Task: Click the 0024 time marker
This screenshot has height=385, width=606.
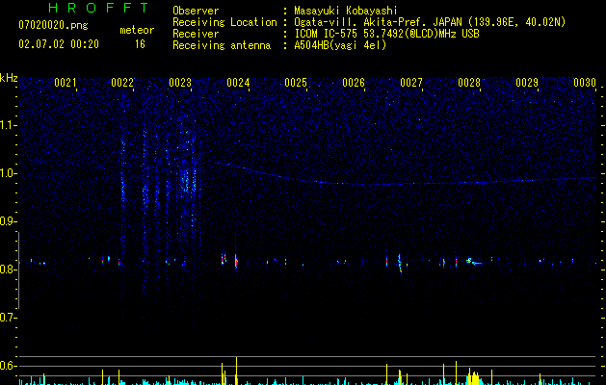Action: tap(238, 83)
